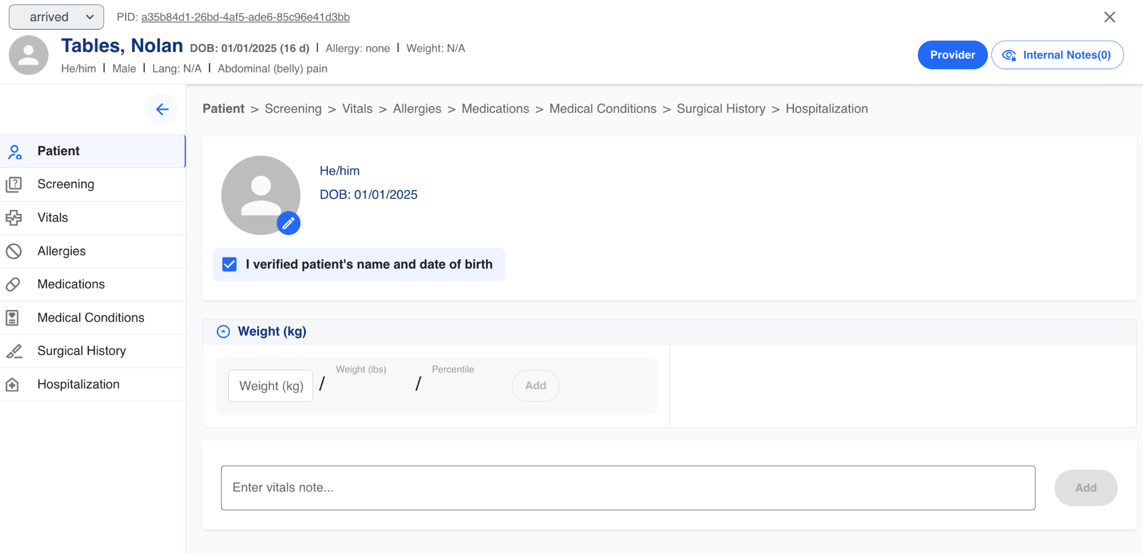The height and width of the screenshot is (554, 1143).
Task: Uncheck the verified patient's name checkbox
Action: coord(229,264)
